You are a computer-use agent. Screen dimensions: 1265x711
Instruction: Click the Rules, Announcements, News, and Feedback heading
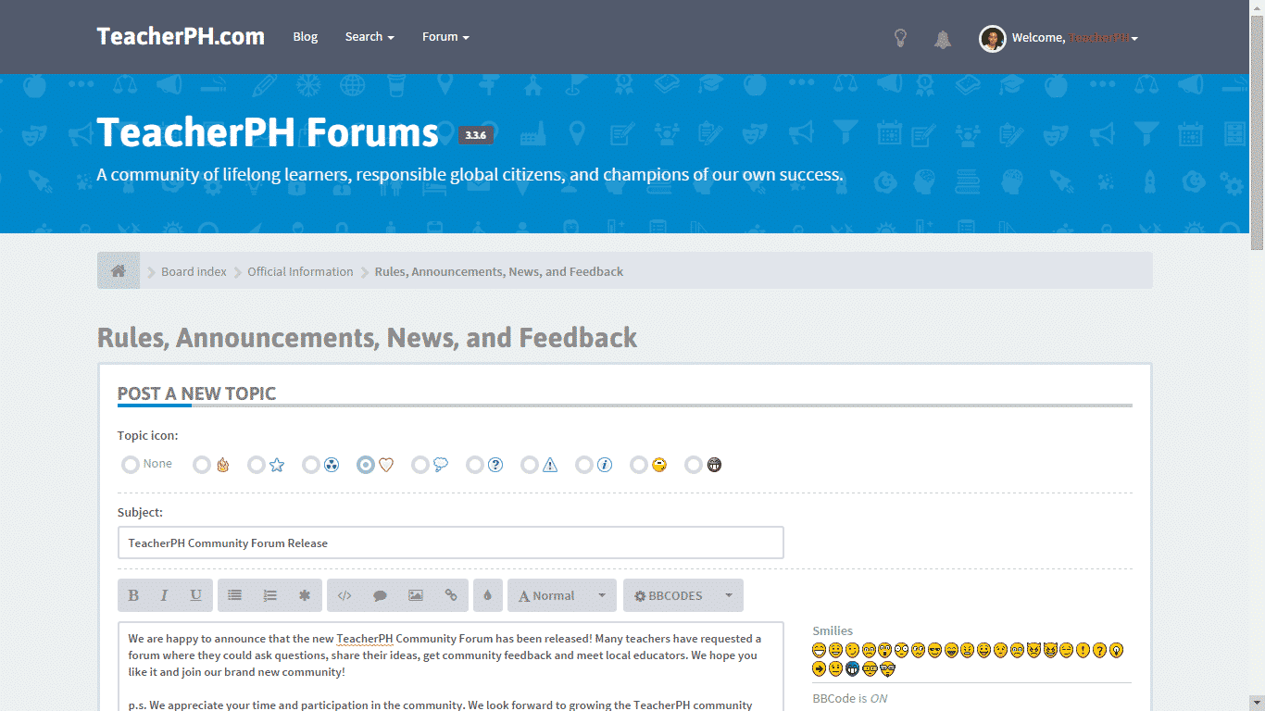368,338
